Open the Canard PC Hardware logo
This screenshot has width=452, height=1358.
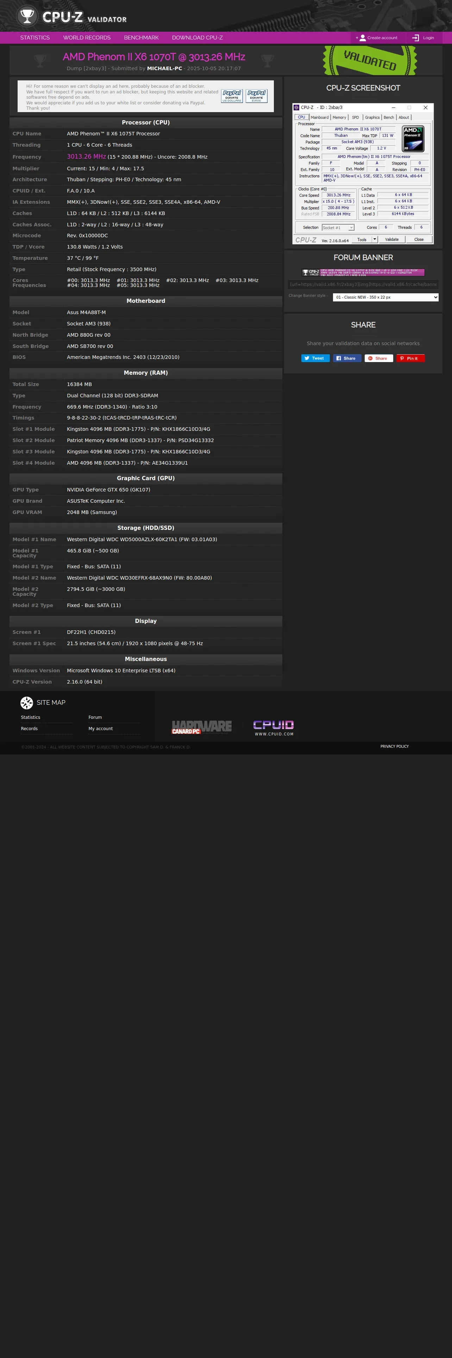[x=201, y=727]
